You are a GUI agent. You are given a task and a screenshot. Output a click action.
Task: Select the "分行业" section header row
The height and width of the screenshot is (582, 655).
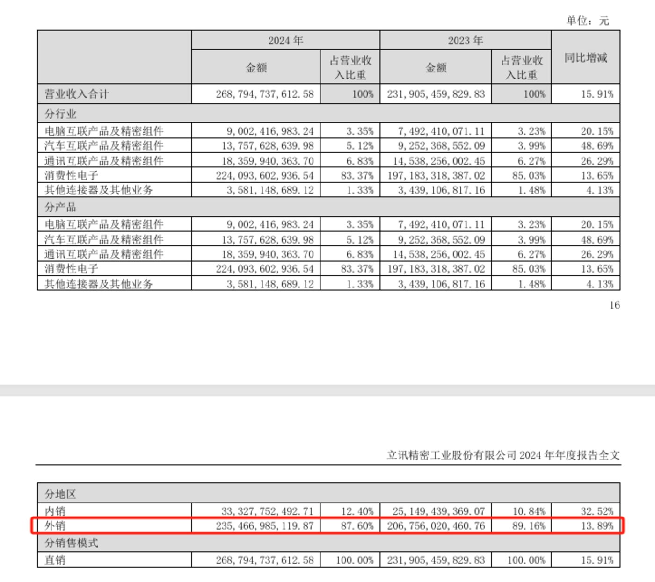[x=60, y=114]
